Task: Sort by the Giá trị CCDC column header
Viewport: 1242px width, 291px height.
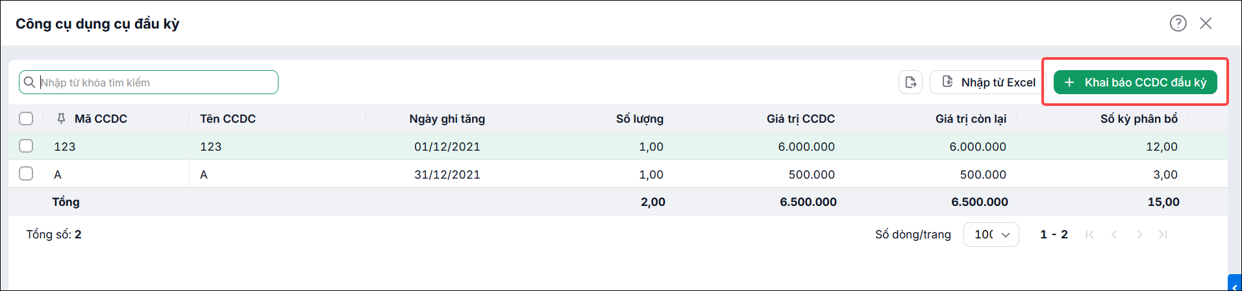Action: 801,119
